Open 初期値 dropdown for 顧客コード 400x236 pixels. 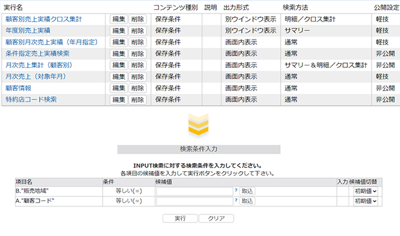coord(365,201)
